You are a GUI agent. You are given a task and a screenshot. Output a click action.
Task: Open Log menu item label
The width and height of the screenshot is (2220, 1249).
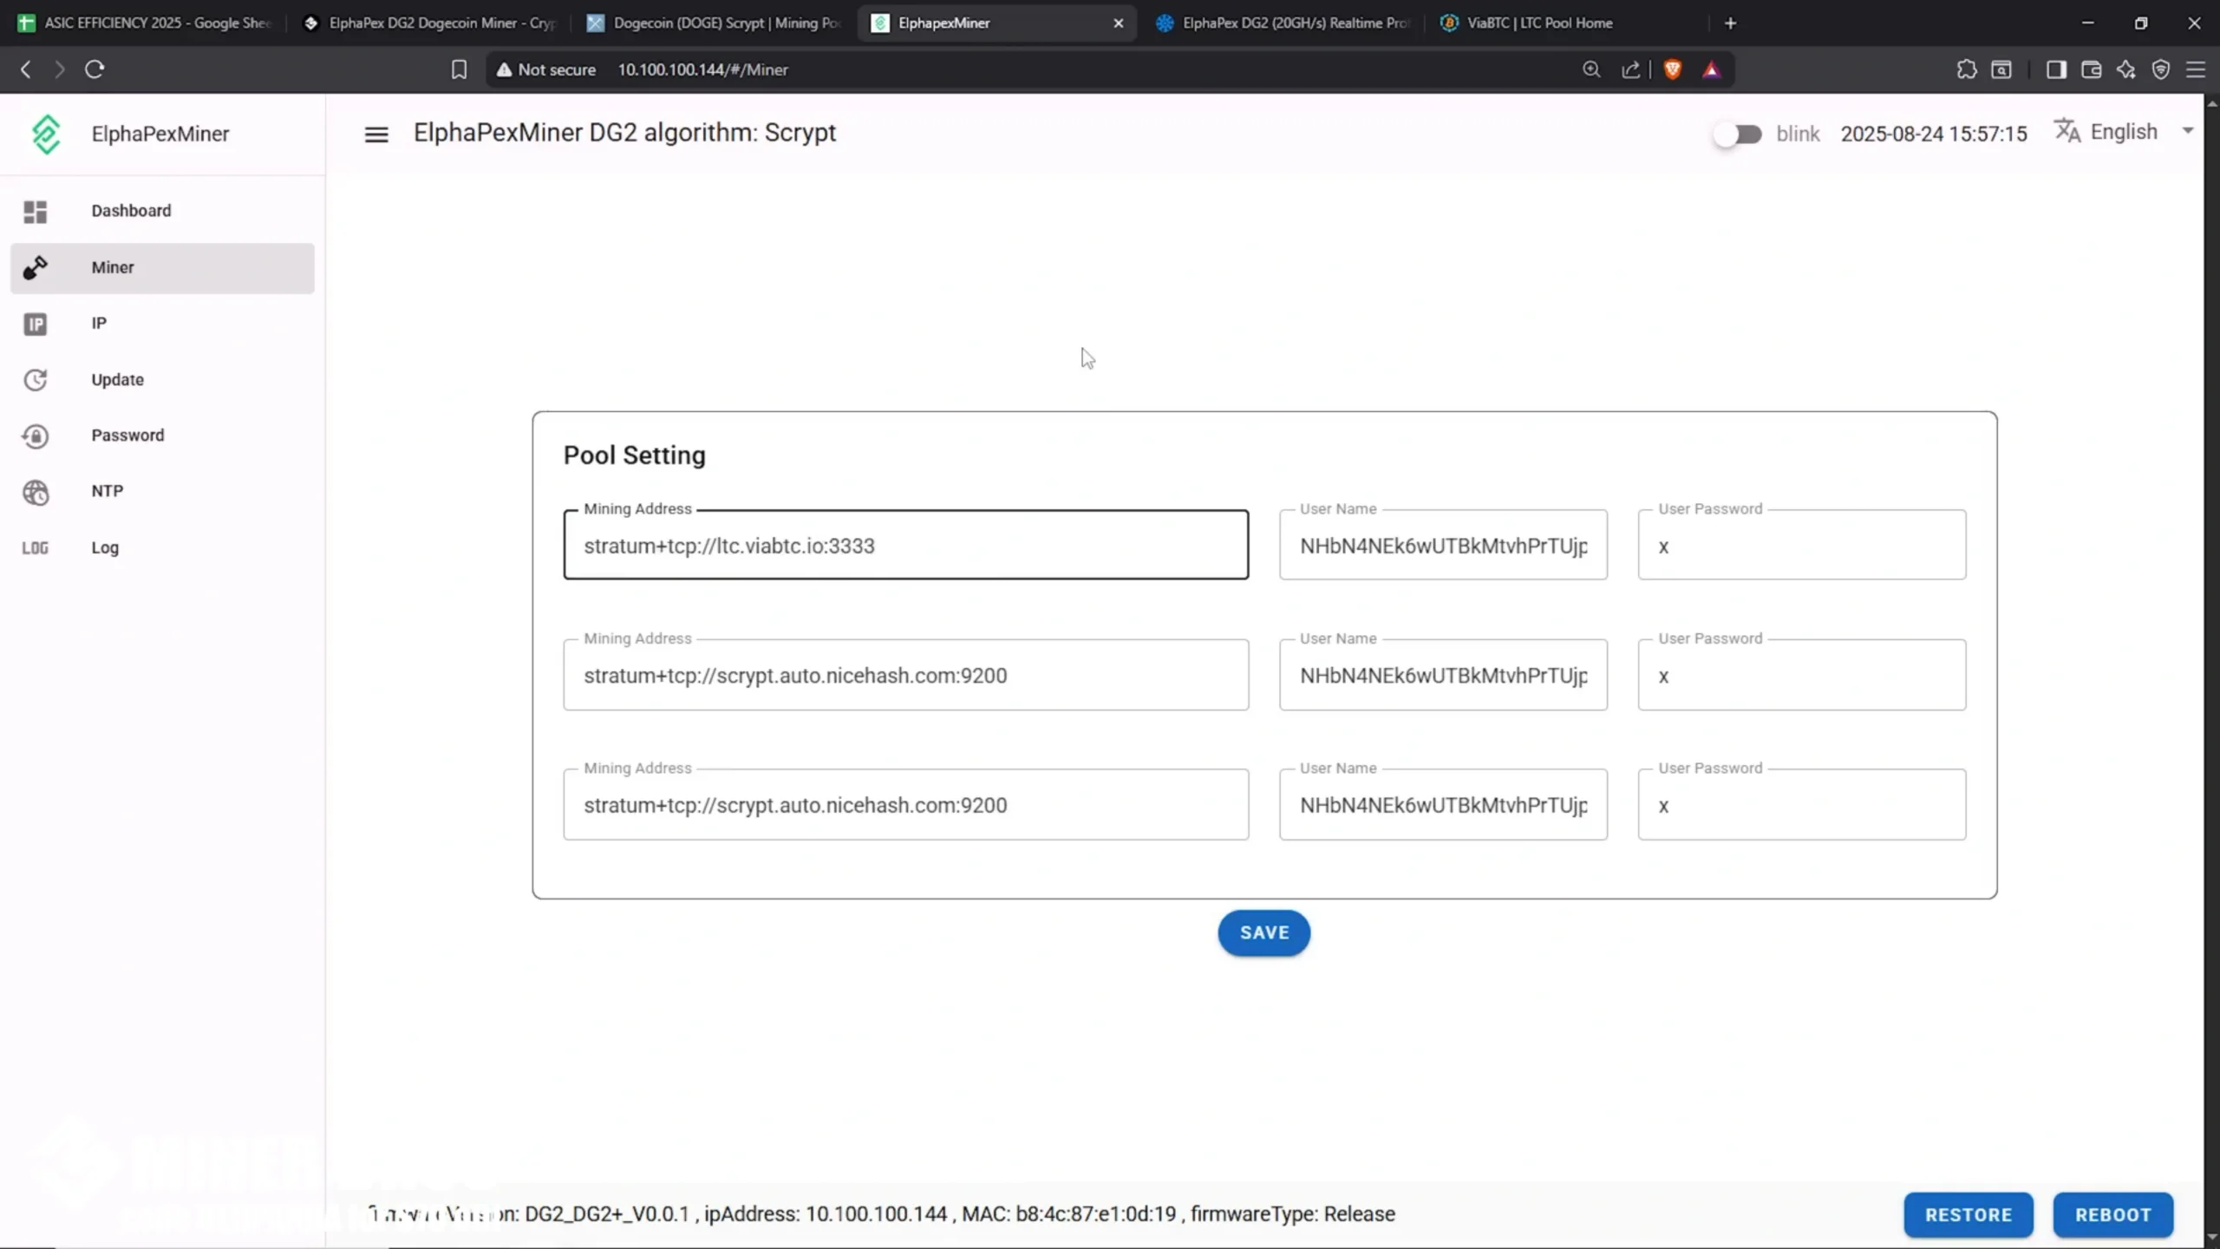105,548
